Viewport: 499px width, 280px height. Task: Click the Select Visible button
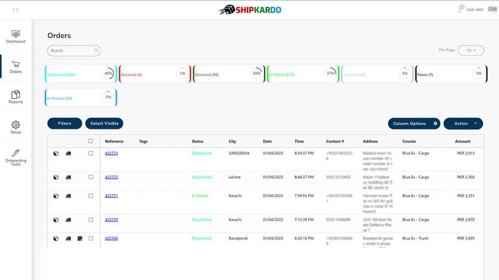[104, 123]
